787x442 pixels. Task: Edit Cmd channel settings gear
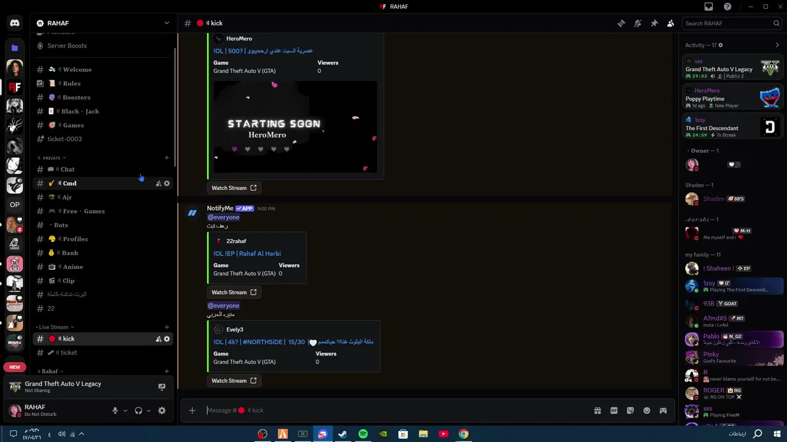pyautogui.click(x=167, y=184)
